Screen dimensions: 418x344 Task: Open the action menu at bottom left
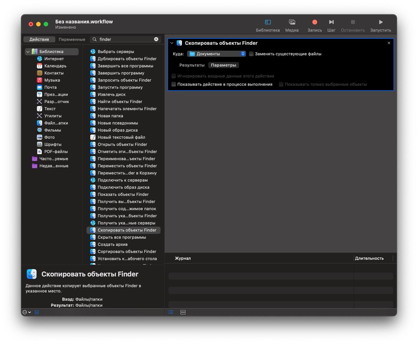coord(27,312)
